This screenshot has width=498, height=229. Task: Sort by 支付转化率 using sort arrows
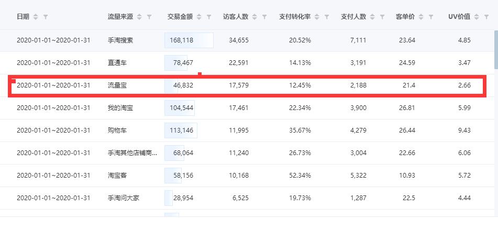(317, 17)
